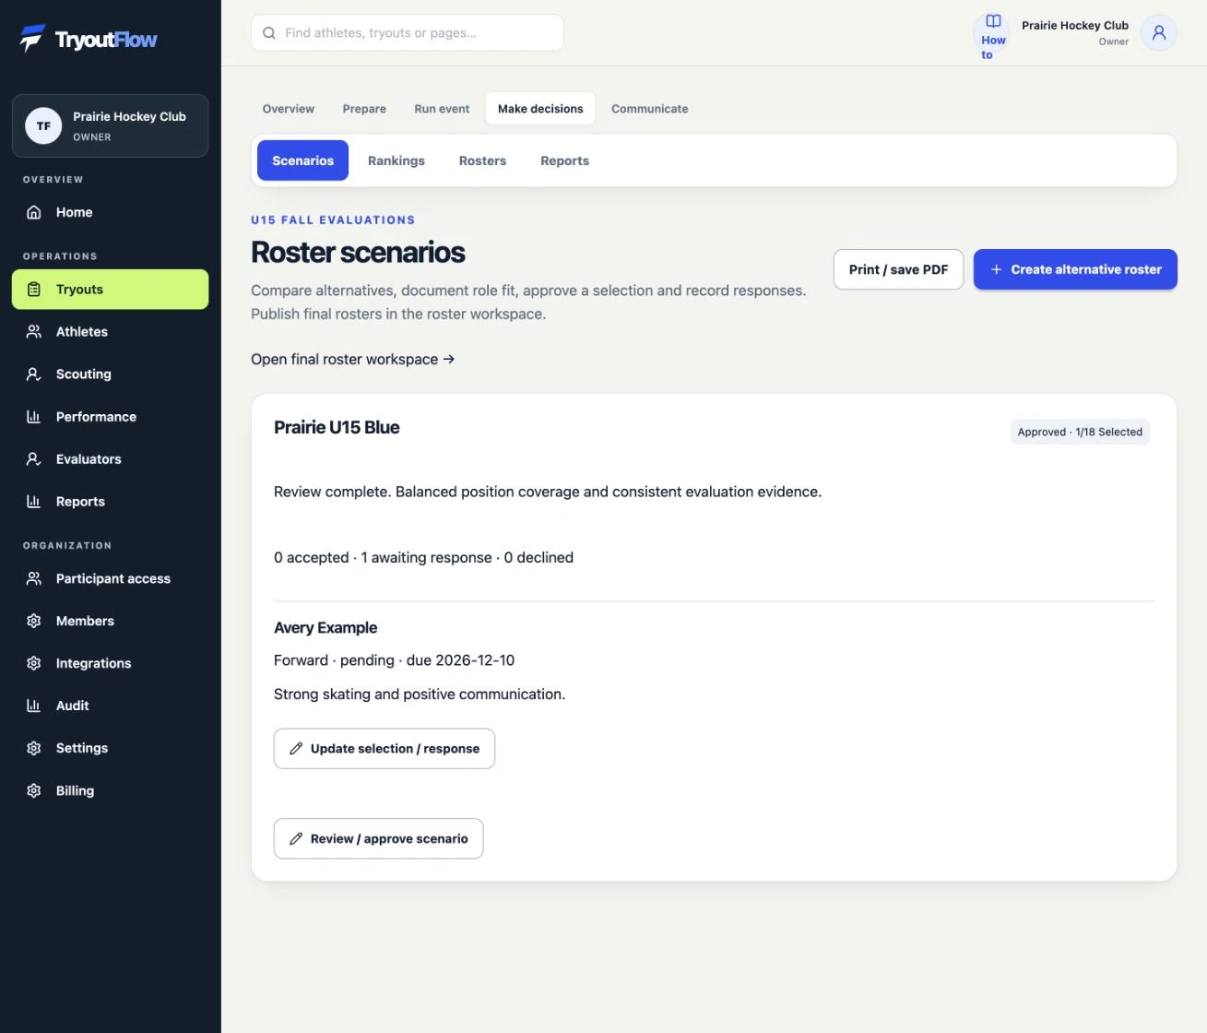The image size is (1207, 1033).
Task: Click the 1 awaiting response status text
Action: [426, 558]
